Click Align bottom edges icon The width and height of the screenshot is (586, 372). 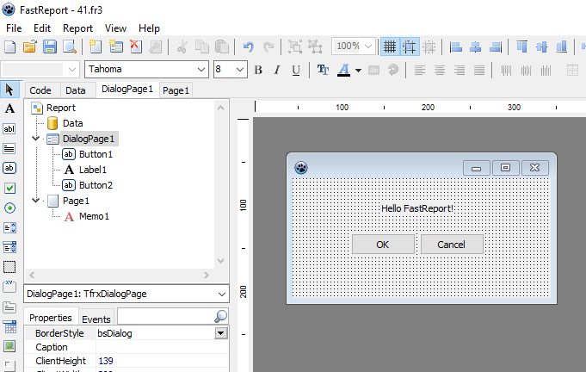click(x=561, y=46)
